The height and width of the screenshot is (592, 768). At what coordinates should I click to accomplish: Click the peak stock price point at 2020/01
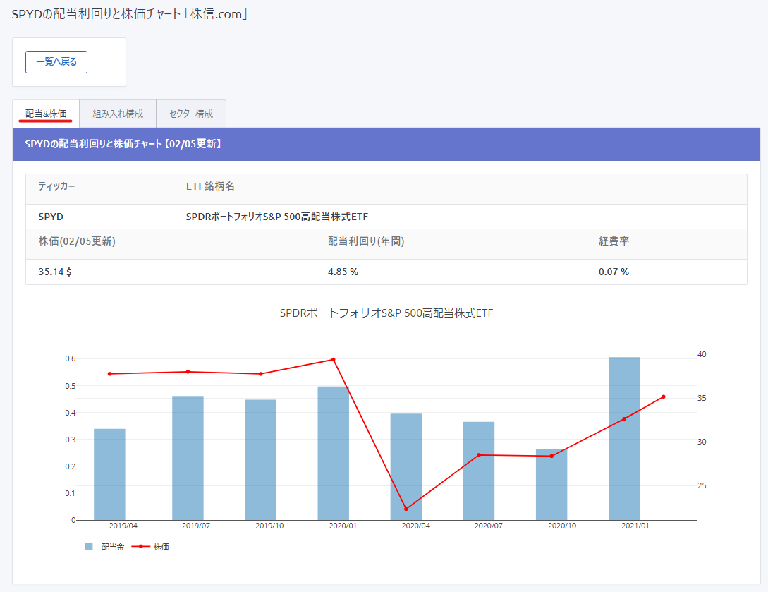334,360
